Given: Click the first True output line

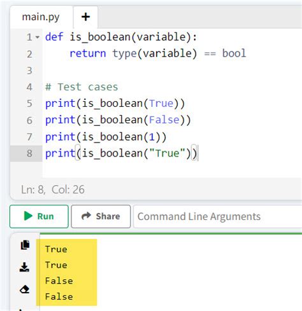Looking at the screenshot, I should click(x=56, y=249).
